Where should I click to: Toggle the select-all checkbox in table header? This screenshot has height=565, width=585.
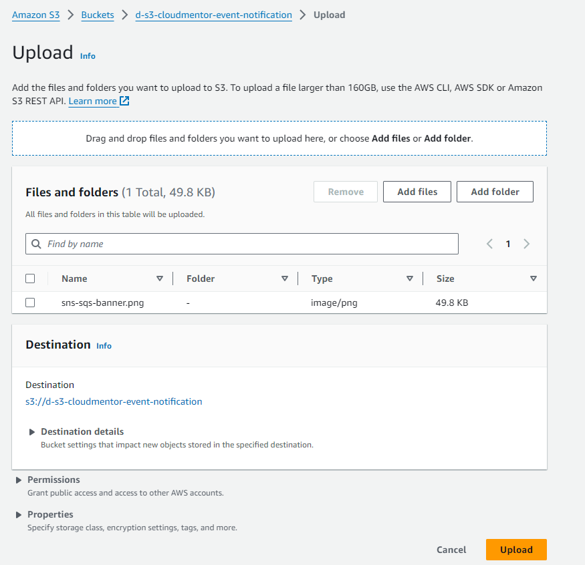30,278
